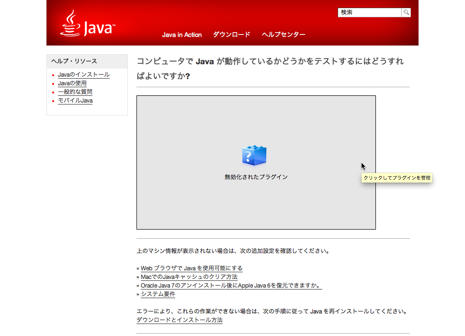Focus the 検索 search input field
The image size is (465, 336).
(369, 12)
